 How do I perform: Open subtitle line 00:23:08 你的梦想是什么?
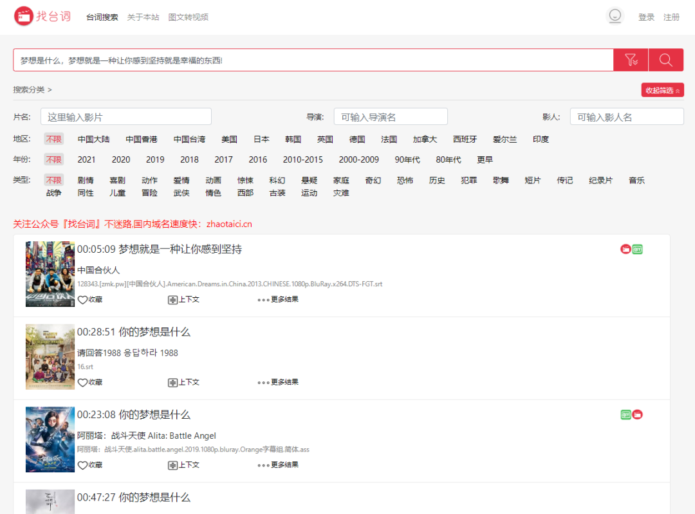134,415
